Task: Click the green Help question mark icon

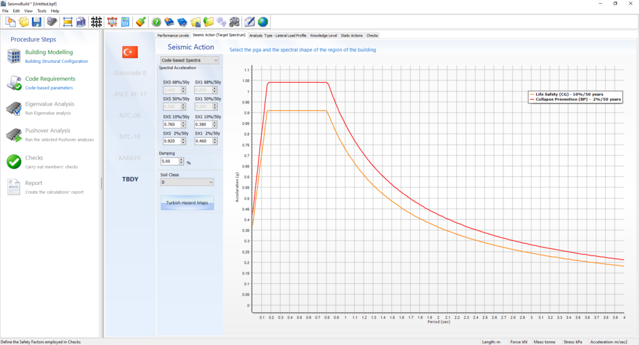Action: pos(156,22)
